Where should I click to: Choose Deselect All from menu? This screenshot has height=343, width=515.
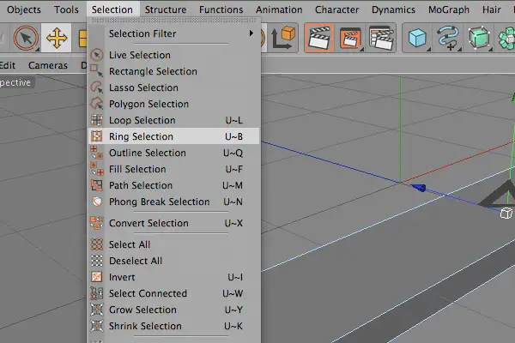(x=174, y=261)
